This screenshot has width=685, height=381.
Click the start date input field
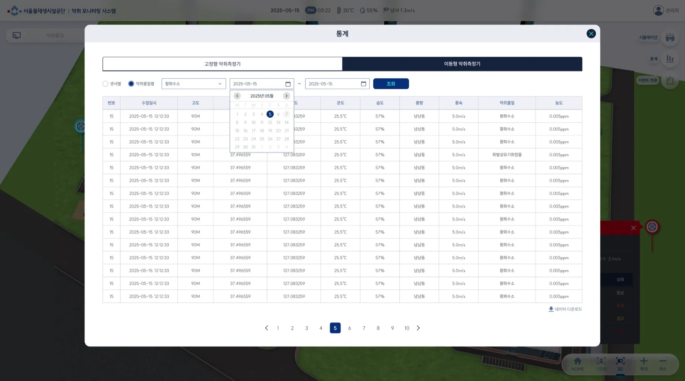(x=262, y=84)
